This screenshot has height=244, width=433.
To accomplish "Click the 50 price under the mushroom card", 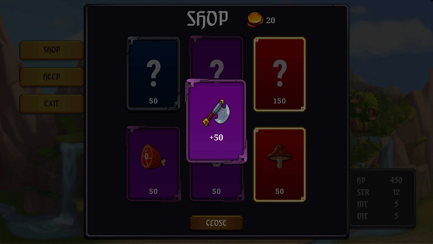I will (x=279, y=191).
